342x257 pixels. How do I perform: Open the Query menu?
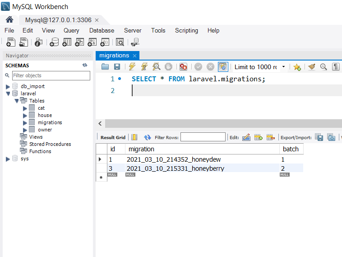(71, 30)
